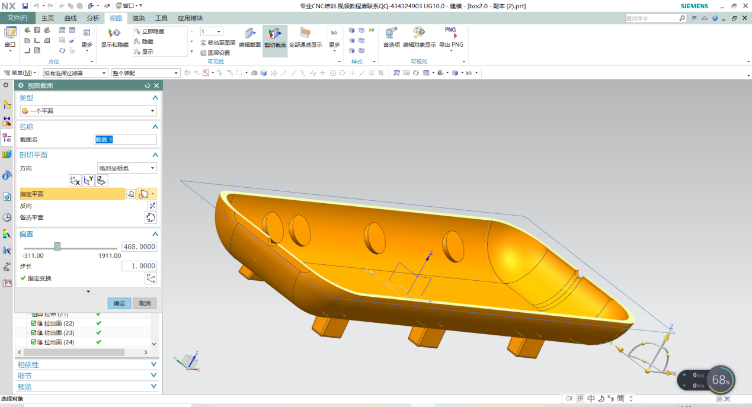Click the offset value field 468.0000
This screenshot has height=407, width=752.
click(139, 246)
